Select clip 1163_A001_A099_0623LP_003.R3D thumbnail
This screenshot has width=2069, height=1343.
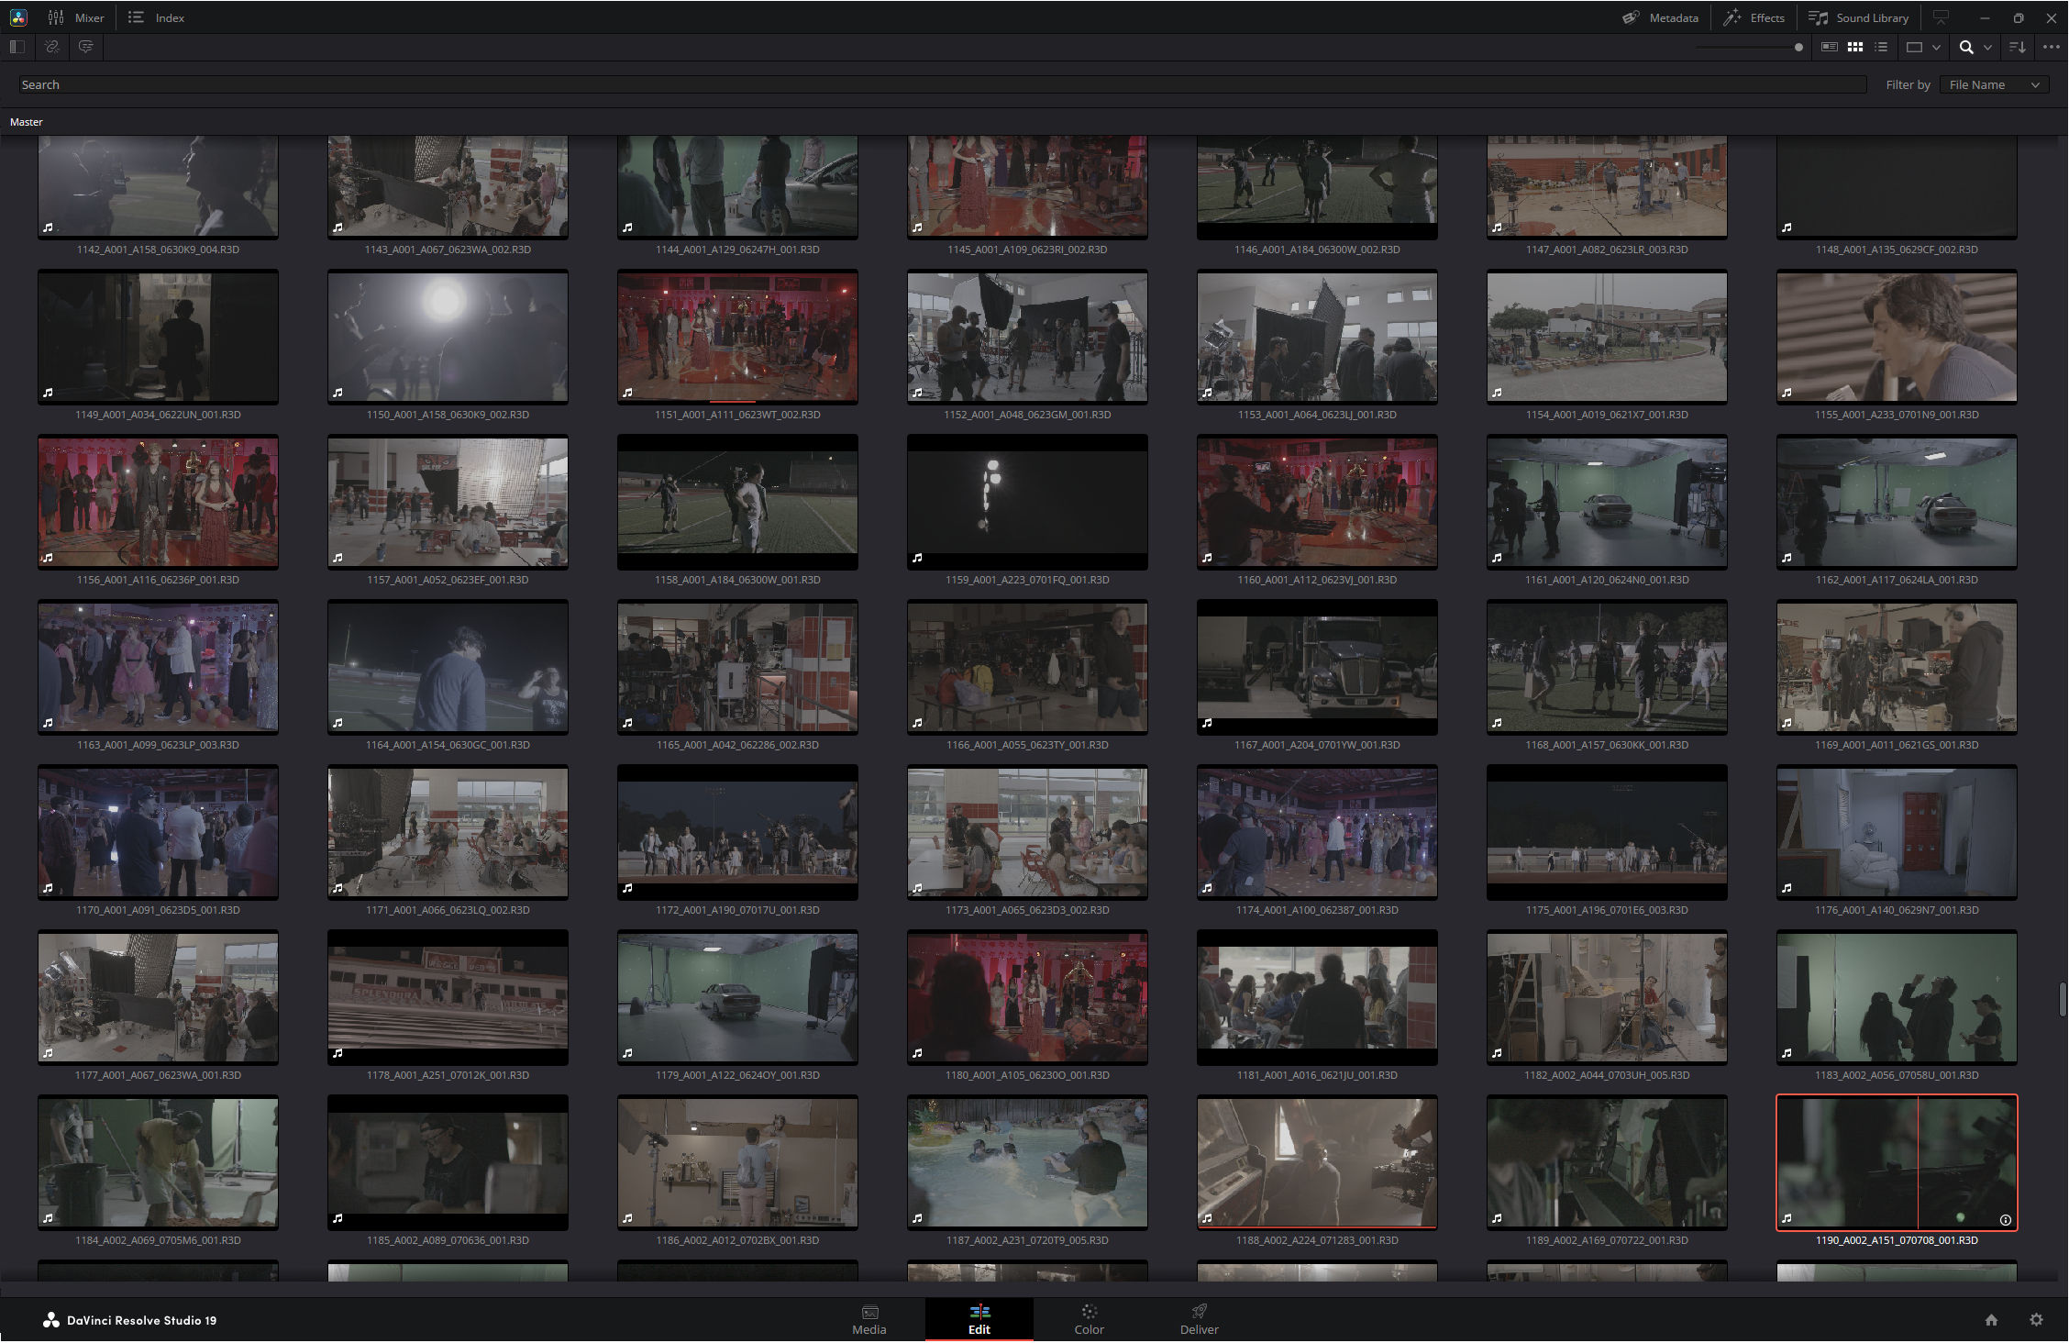pyautogui.click(x=158, y=667)
